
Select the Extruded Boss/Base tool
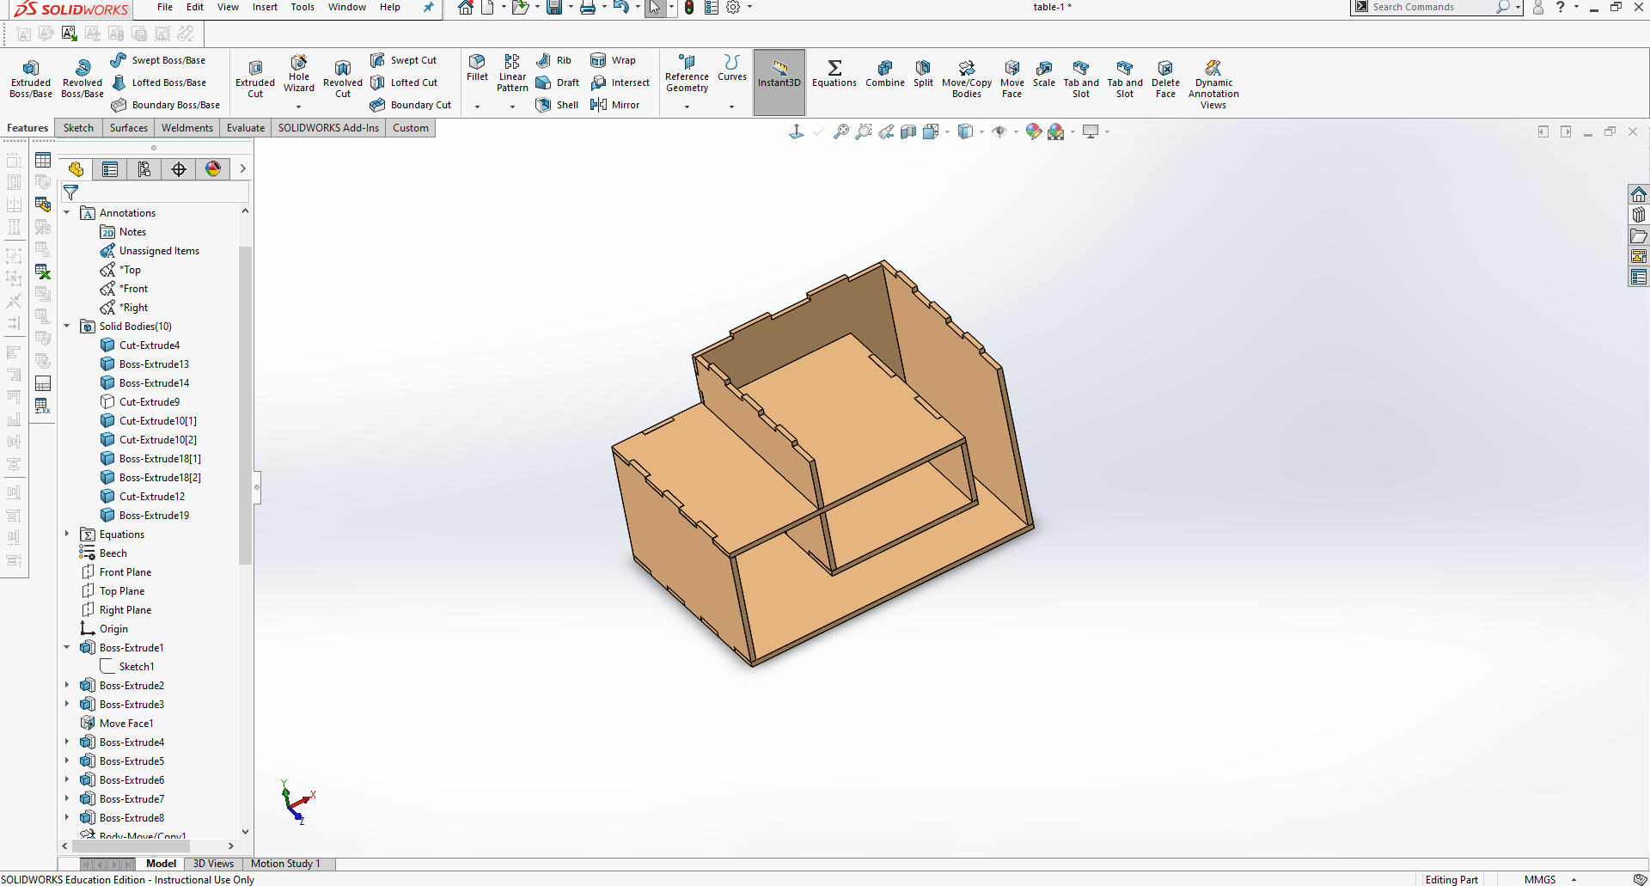31,79
